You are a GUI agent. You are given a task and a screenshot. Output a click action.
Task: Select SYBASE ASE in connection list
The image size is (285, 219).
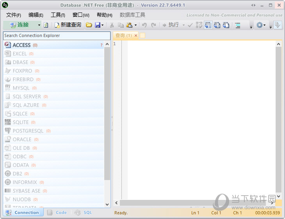(53, 191)
